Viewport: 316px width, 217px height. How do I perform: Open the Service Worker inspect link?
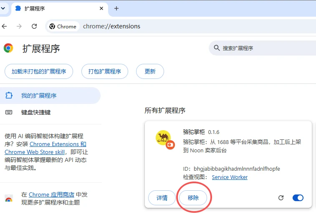tap(230, 177)
